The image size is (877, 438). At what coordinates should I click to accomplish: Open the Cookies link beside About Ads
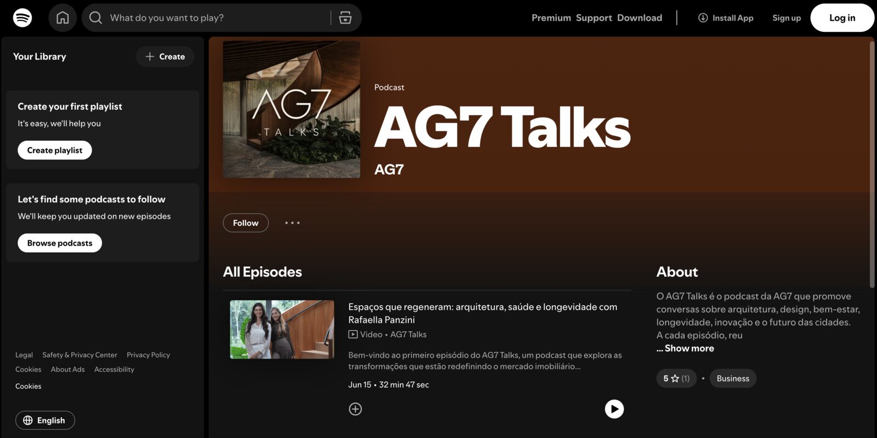pos(29,369)
